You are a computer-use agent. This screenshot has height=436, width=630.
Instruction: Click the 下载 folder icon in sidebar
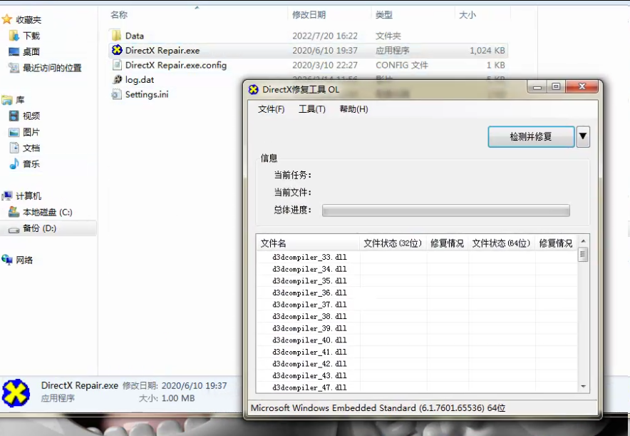click(14, 36)
